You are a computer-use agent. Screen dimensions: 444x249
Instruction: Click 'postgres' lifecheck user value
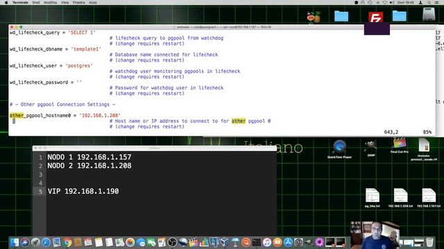[79, 66]
